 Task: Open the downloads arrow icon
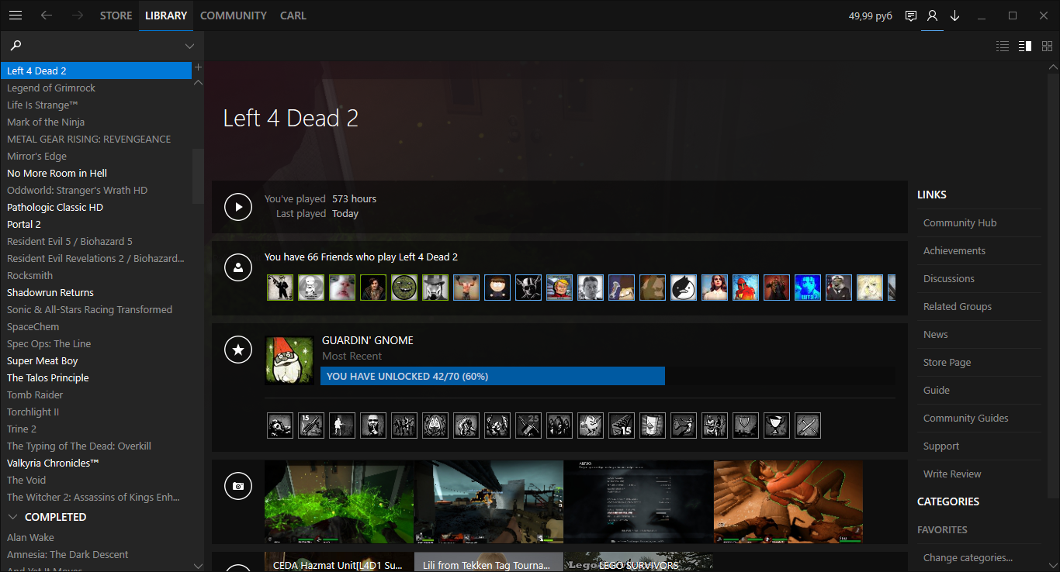[x=955, y=16]
